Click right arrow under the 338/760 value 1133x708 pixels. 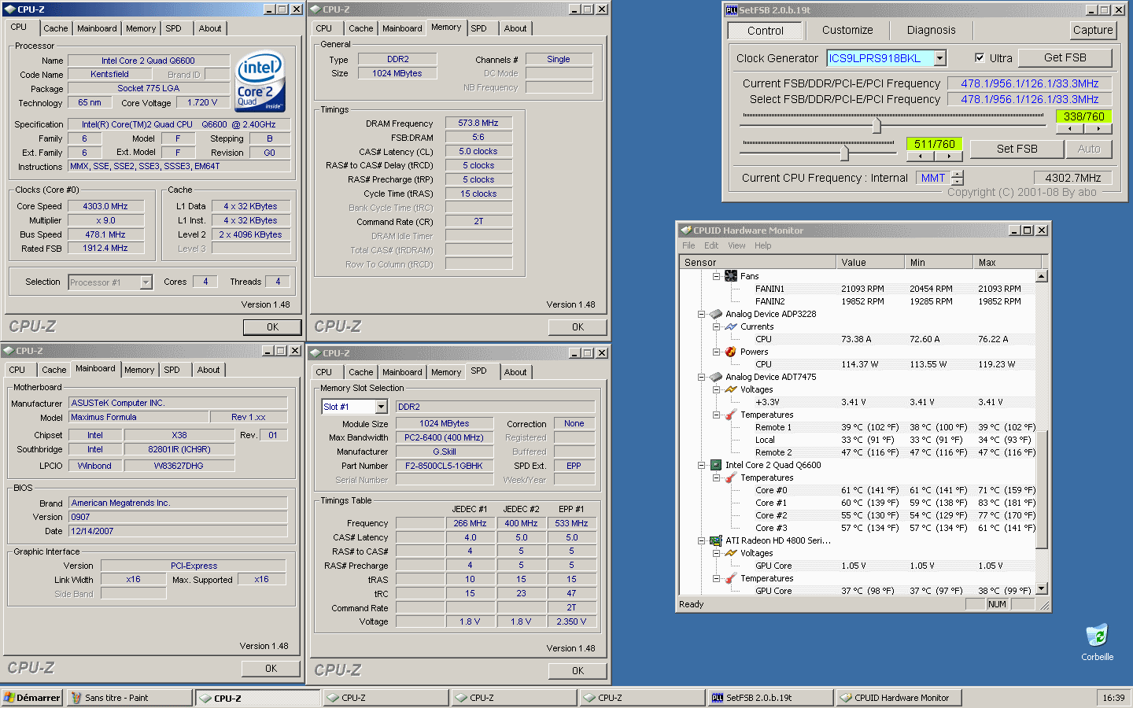click(x=1098, y=128)
